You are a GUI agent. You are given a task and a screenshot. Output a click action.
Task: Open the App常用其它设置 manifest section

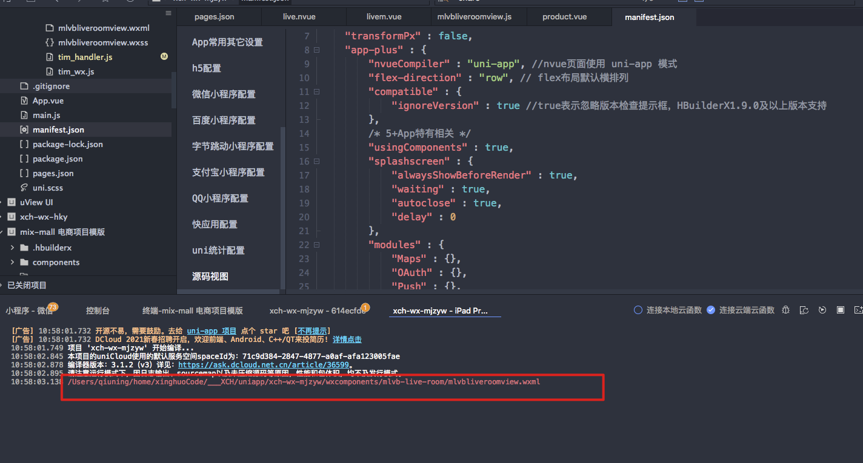point(227,42)
